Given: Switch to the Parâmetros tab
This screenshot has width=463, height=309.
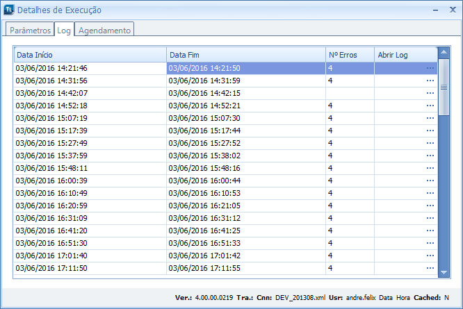Looking at the screenshot, I should click(x=30, y=31).
